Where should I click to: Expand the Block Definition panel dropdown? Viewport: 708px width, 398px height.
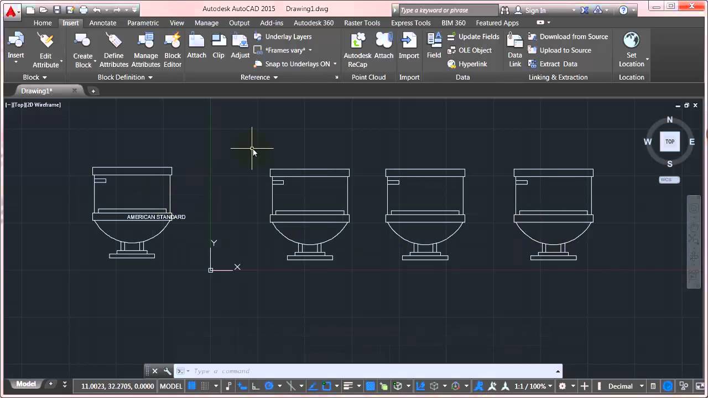[125, 77]
